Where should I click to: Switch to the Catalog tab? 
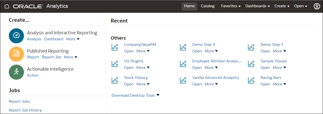(208, 6)
